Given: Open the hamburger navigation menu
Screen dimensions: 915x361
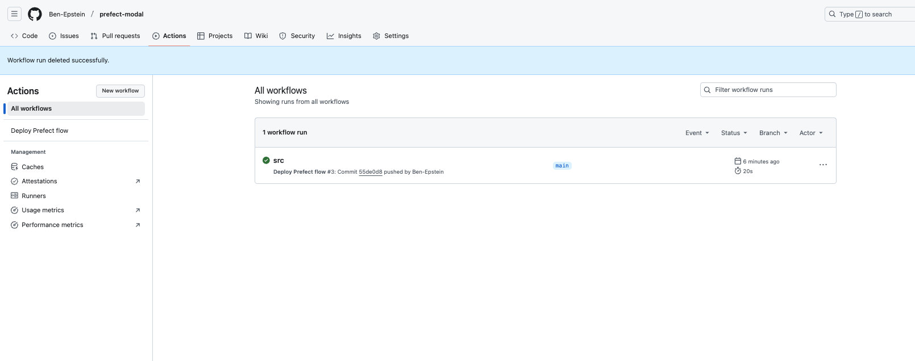Looking at the screenshot, I should (14, 14).
